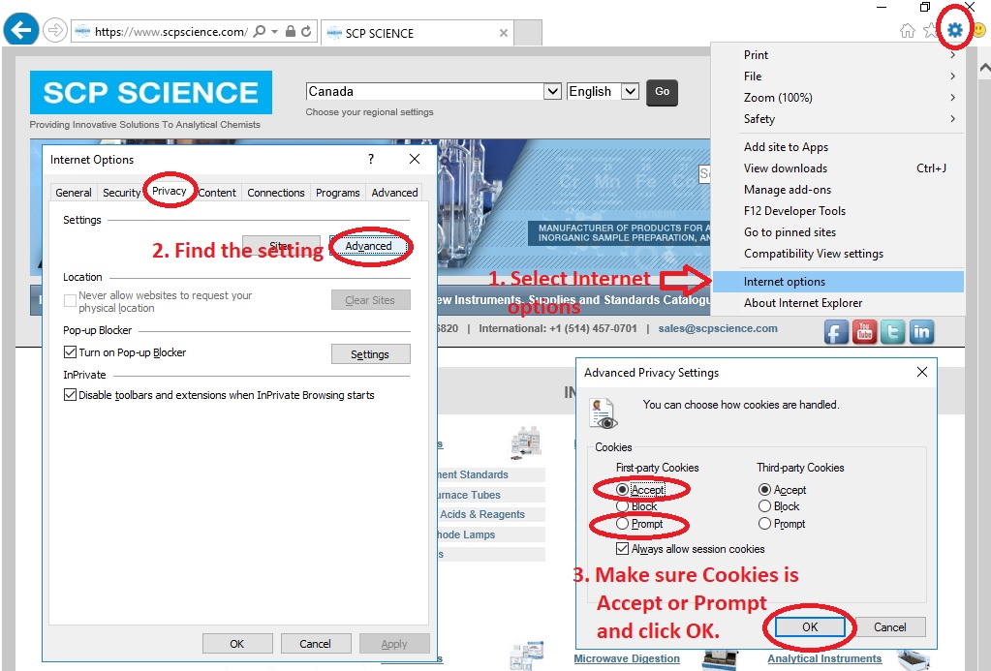
Task: Click Cancel in Advanced Privacy Settings
Action: point(890,626)
